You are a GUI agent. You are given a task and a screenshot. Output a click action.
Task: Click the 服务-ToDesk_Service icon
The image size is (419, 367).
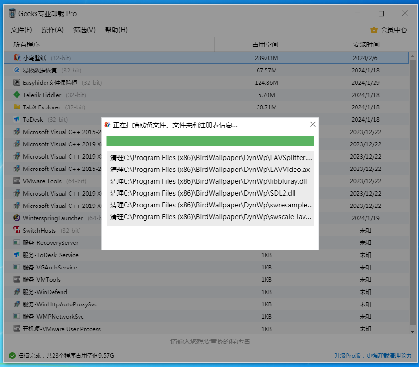point(17,255)
